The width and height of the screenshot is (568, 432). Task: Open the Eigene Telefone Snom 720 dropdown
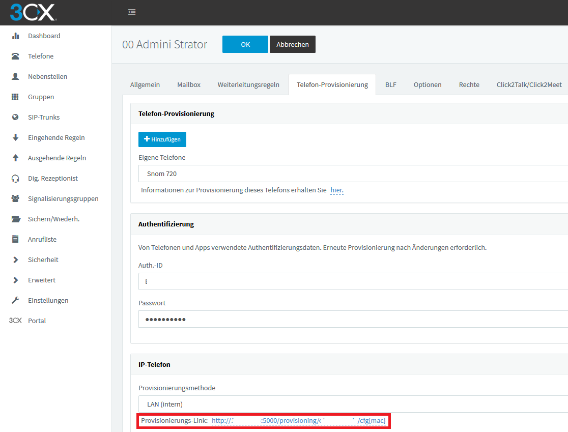(352, 174)
